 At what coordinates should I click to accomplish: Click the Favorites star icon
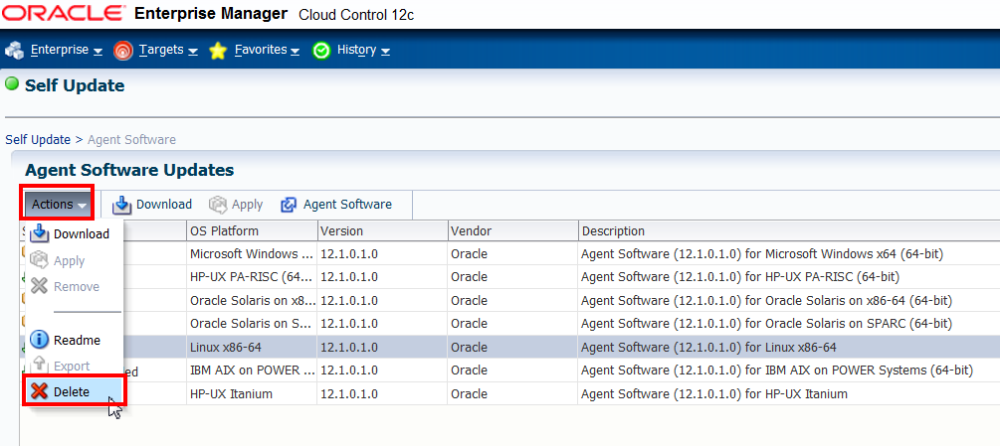[x=219, y=50]
